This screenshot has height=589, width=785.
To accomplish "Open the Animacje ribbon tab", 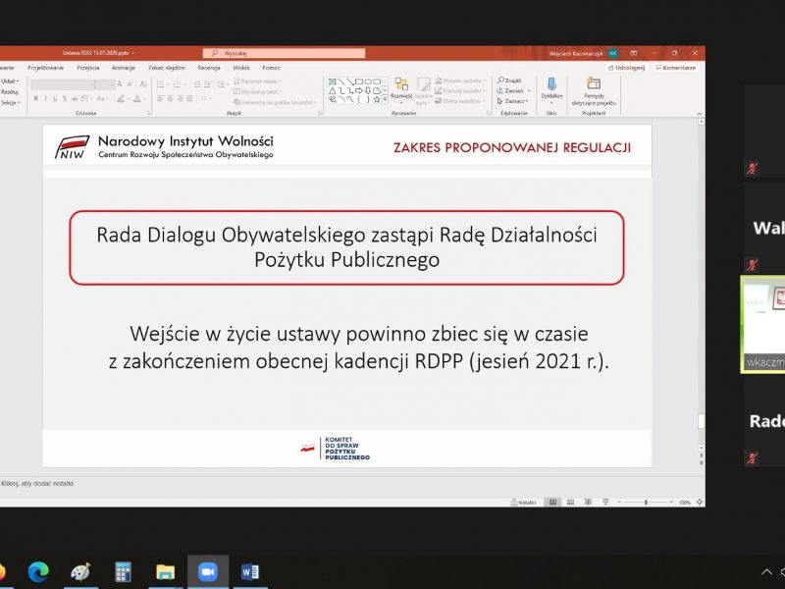I will 124,68.
